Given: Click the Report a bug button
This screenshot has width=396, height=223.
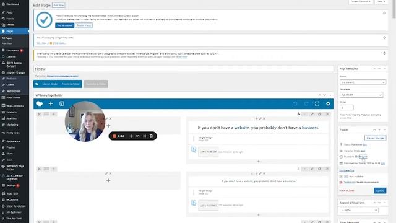Looking at the screenshot, I should click(x=84, y=25).
